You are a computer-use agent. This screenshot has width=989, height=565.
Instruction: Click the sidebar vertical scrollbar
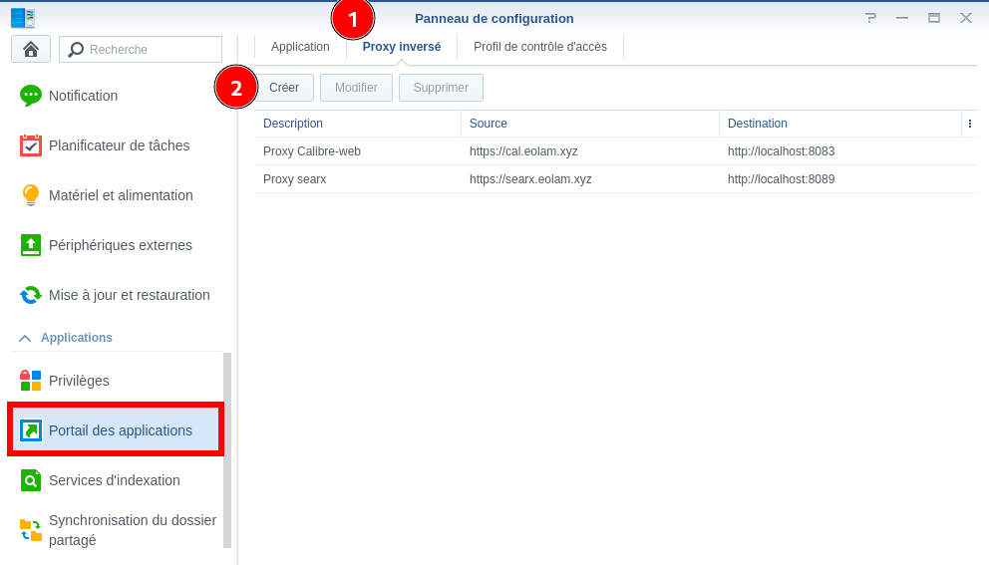[227, 449]
